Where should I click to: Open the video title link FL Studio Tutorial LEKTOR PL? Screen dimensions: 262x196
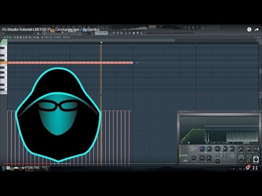51,29
